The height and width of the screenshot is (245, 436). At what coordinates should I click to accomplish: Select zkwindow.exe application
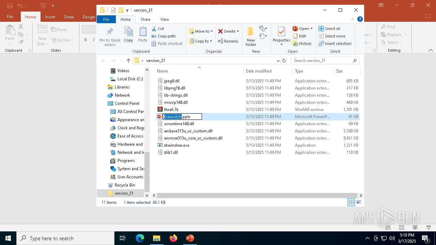coord(176,145)
